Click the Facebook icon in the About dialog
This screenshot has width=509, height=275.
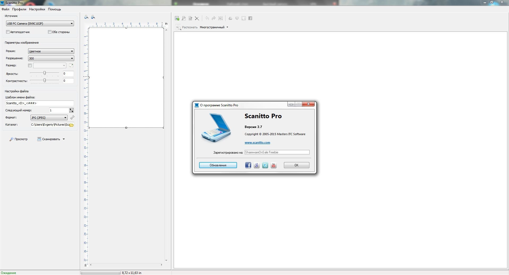pos(248,165)
